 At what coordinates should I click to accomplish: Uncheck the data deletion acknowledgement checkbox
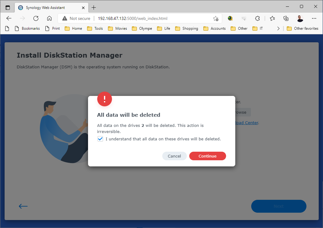click(x=100, y=139)
